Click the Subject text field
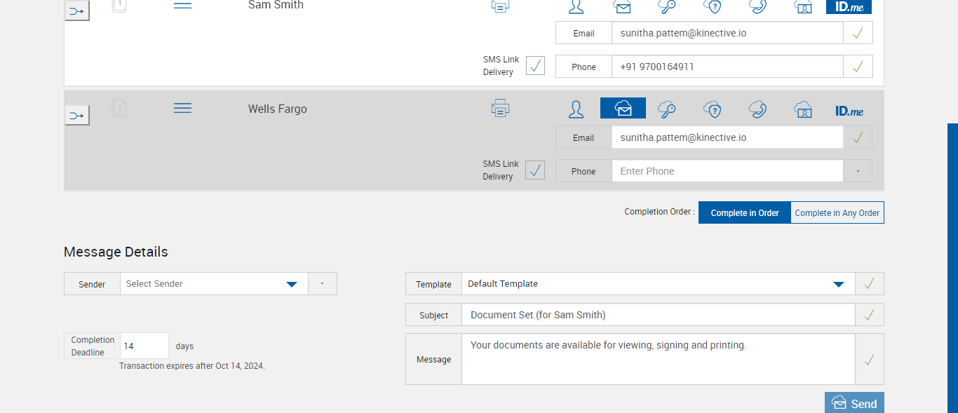The width and height of the screenshot is (958, 413). [x=658, y=315]
